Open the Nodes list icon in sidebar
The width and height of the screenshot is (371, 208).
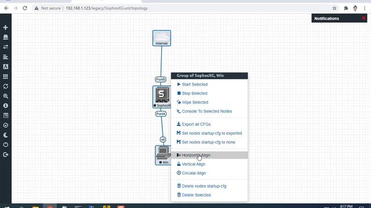(5, 37)
